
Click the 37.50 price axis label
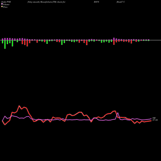click(x=155, y=120)
